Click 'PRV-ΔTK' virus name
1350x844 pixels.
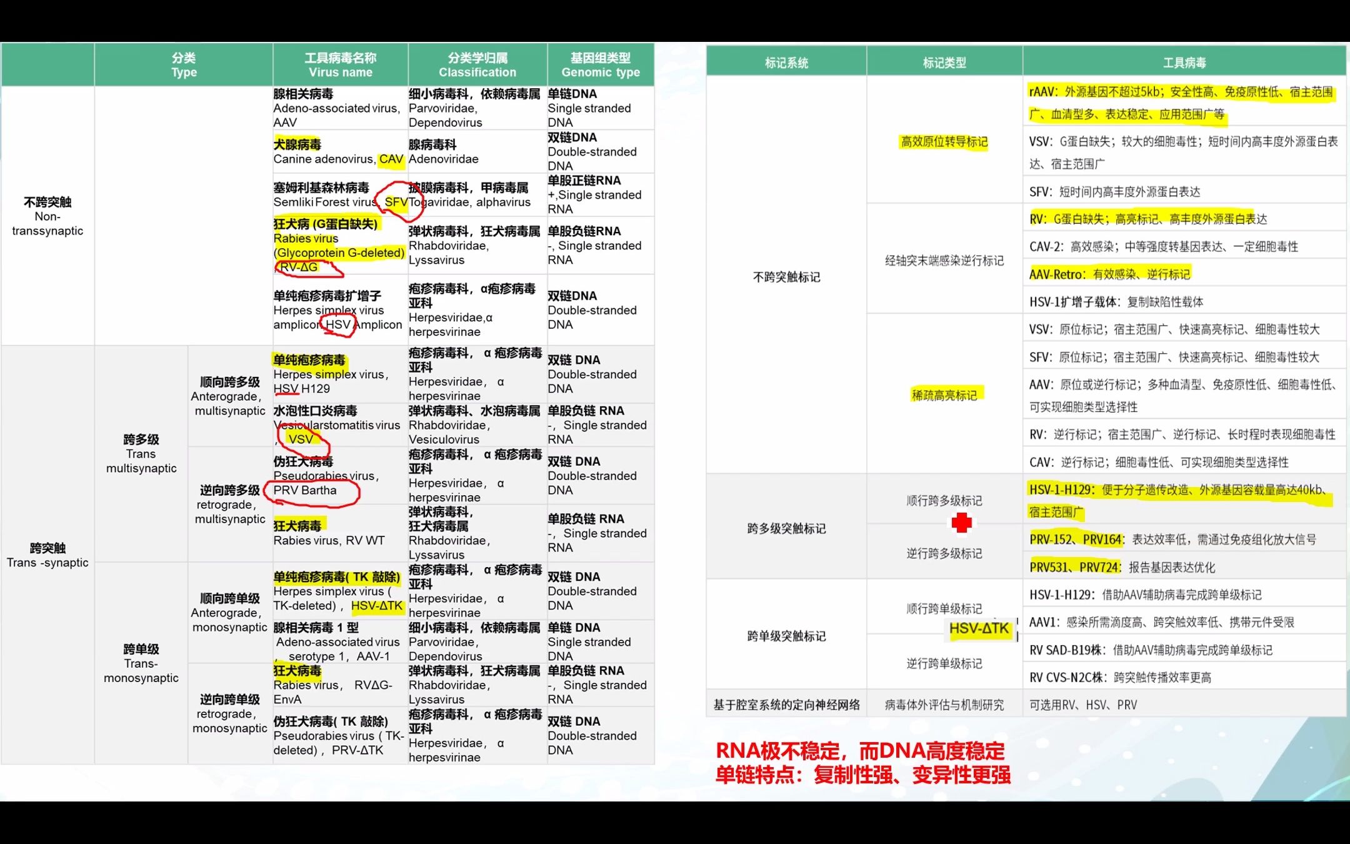(357, 750)
